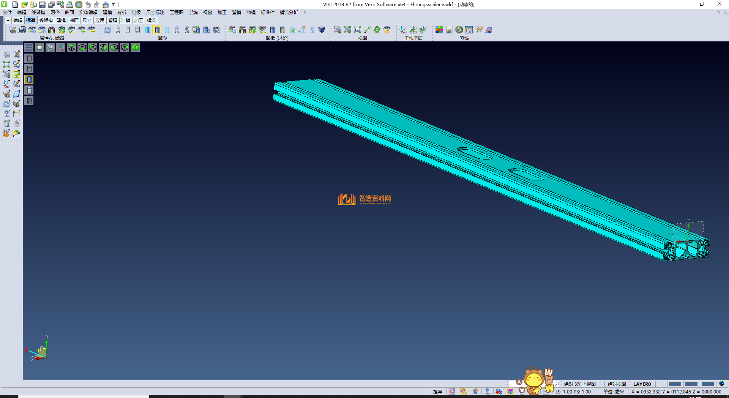Expand the quick access toolbar dropdown arrow
This screenshot has height=398, width=729.
click(114, 5)
